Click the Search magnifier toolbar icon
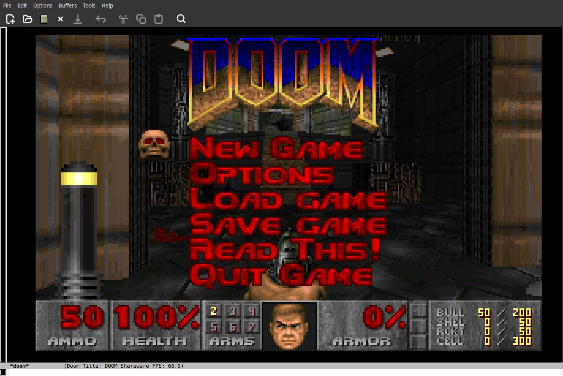This screenshot has width=563, height=376. (181, 19)
